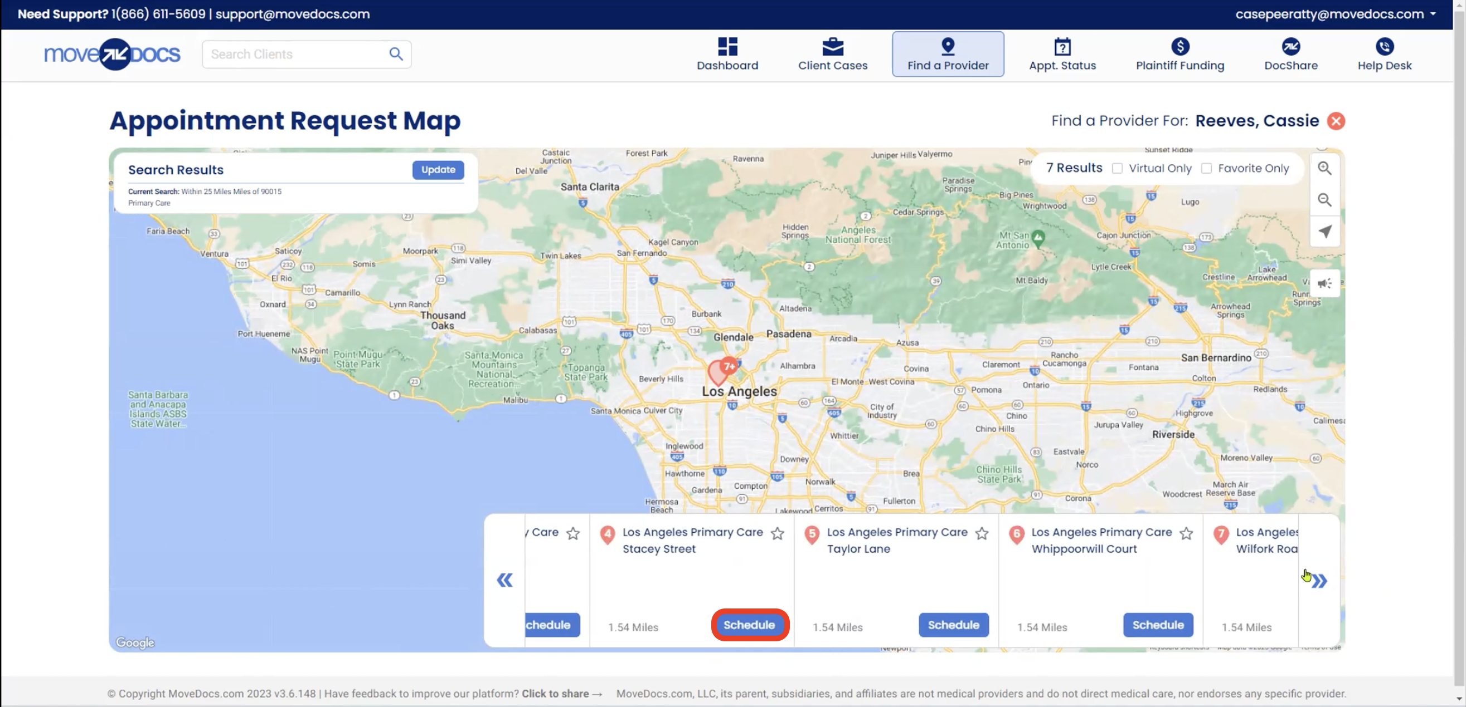This screenshot has width=1466, height=707.
Task: Center map on current location arrow
Action: tap(1324, 232)
